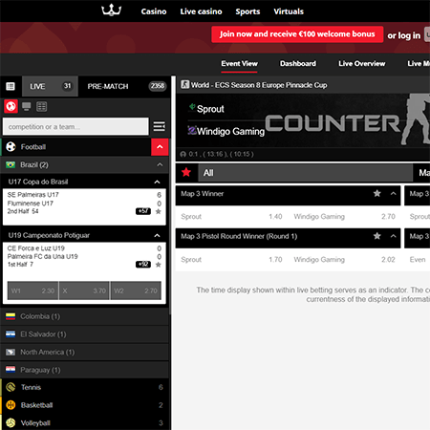430x430 pixels.
Task: Bet on Sprout at 1.40 odds
Action: click(231, 217)
